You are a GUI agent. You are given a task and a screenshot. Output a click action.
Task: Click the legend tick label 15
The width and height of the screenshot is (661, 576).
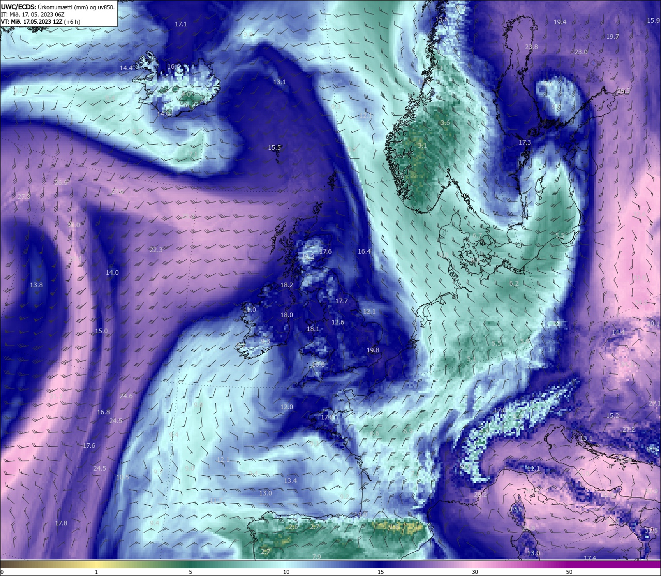[380, 572]
